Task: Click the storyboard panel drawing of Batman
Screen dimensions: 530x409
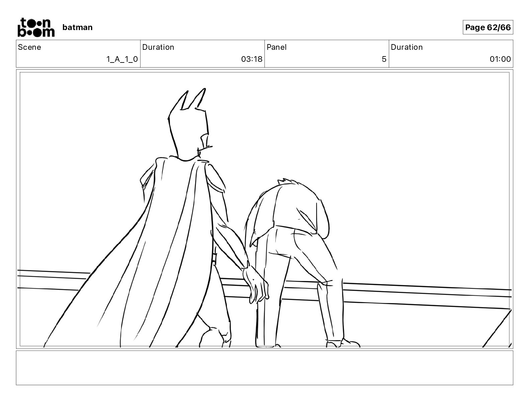Action: 264,209
